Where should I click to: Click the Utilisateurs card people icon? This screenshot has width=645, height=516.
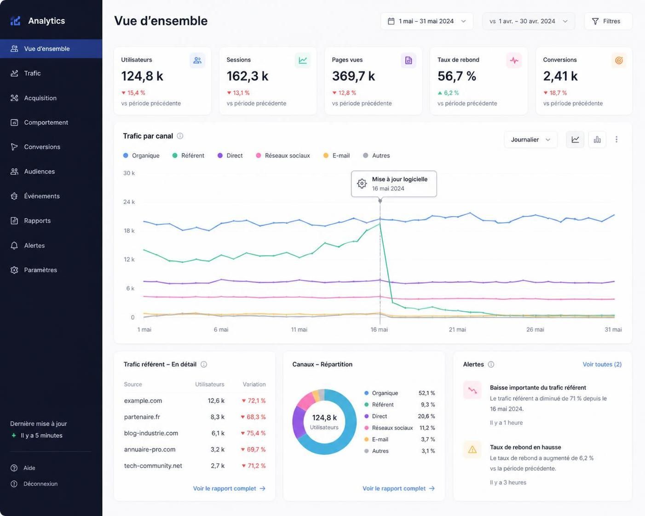(197, 60)
